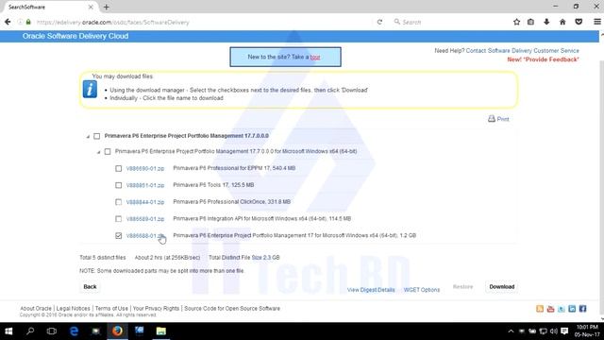This screenshot has width=604, height=340.
Task: Click the Back button below the file list
Action: [x=90, y=286]
